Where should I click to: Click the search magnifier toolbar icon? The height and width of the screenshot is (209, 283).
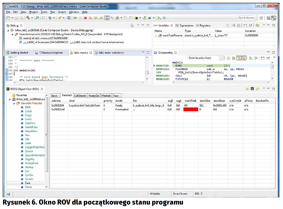pyautogui.click(x=37, y=18)
